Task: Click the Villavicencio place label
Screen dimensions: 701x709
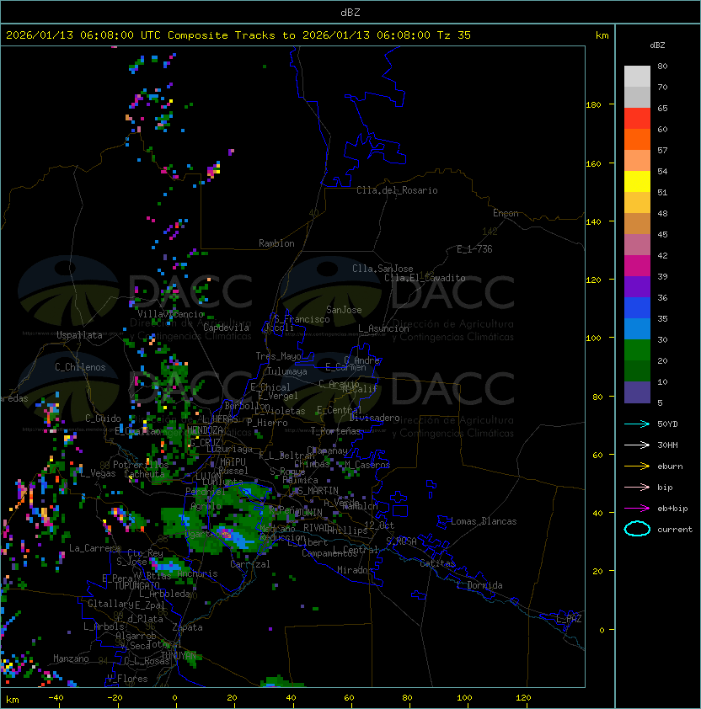Action: pos(170,314)
